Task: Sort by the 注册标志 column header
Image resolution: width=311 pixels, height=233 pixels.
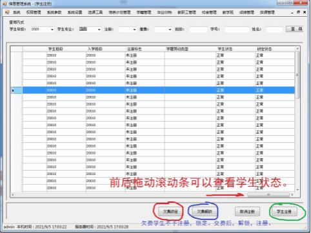Action: point(145,49)
